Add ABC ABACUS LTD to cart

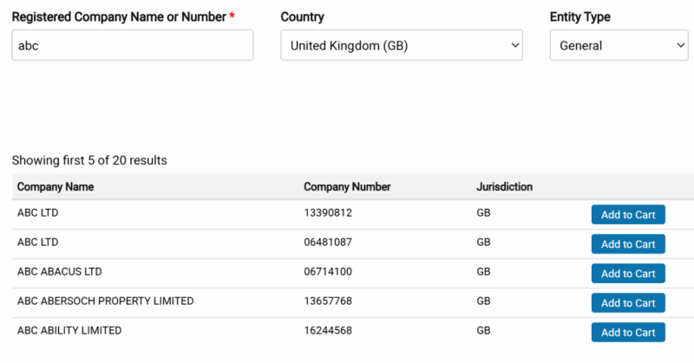tap(628, 274)
